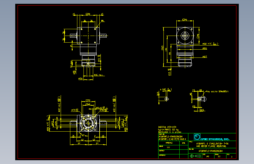Select the 45° angle dimension
The image size is (254, 164).
coord(83,135)
